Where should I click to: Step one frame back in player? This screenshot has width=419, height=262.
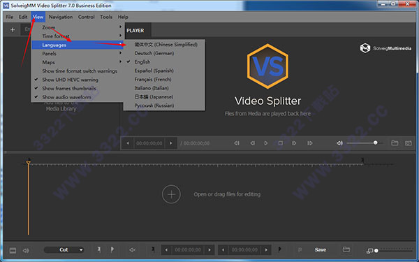[252, 143]
